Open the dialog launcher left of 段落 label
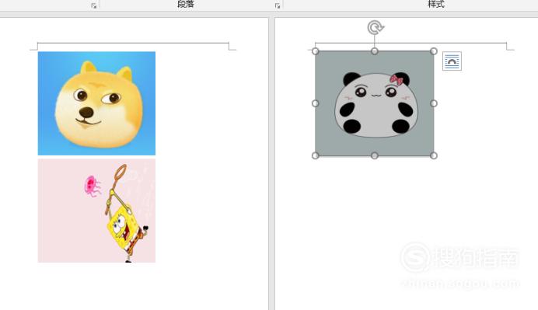 [x=93, y=5]
